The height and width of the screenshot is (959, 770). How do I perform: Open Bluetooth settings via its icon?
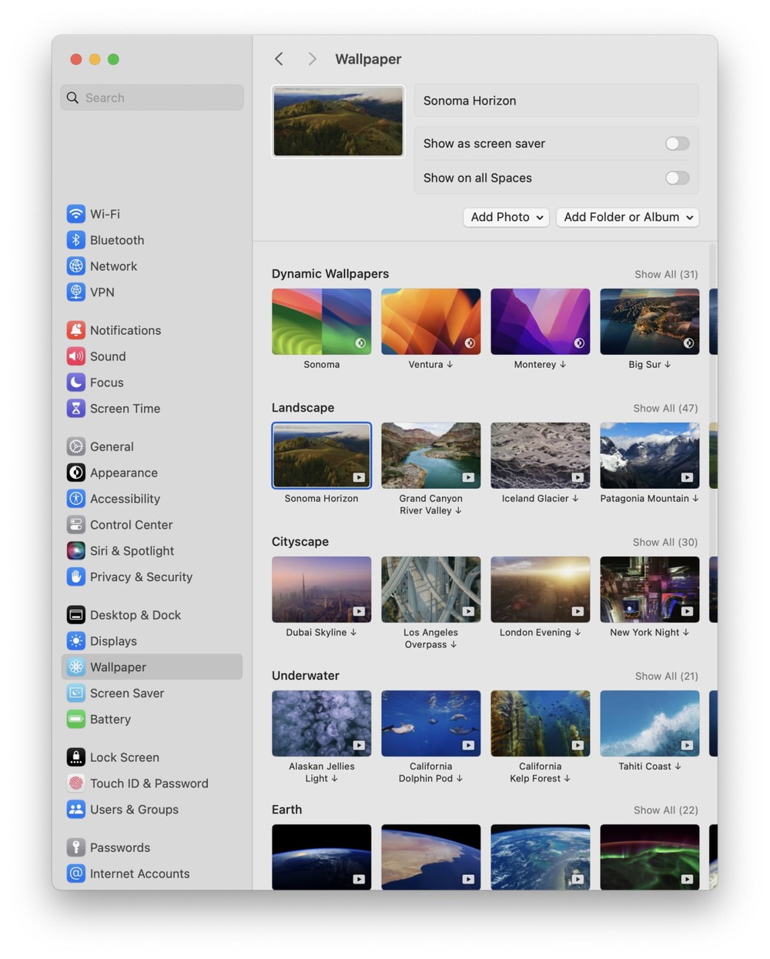pos(75,240)
